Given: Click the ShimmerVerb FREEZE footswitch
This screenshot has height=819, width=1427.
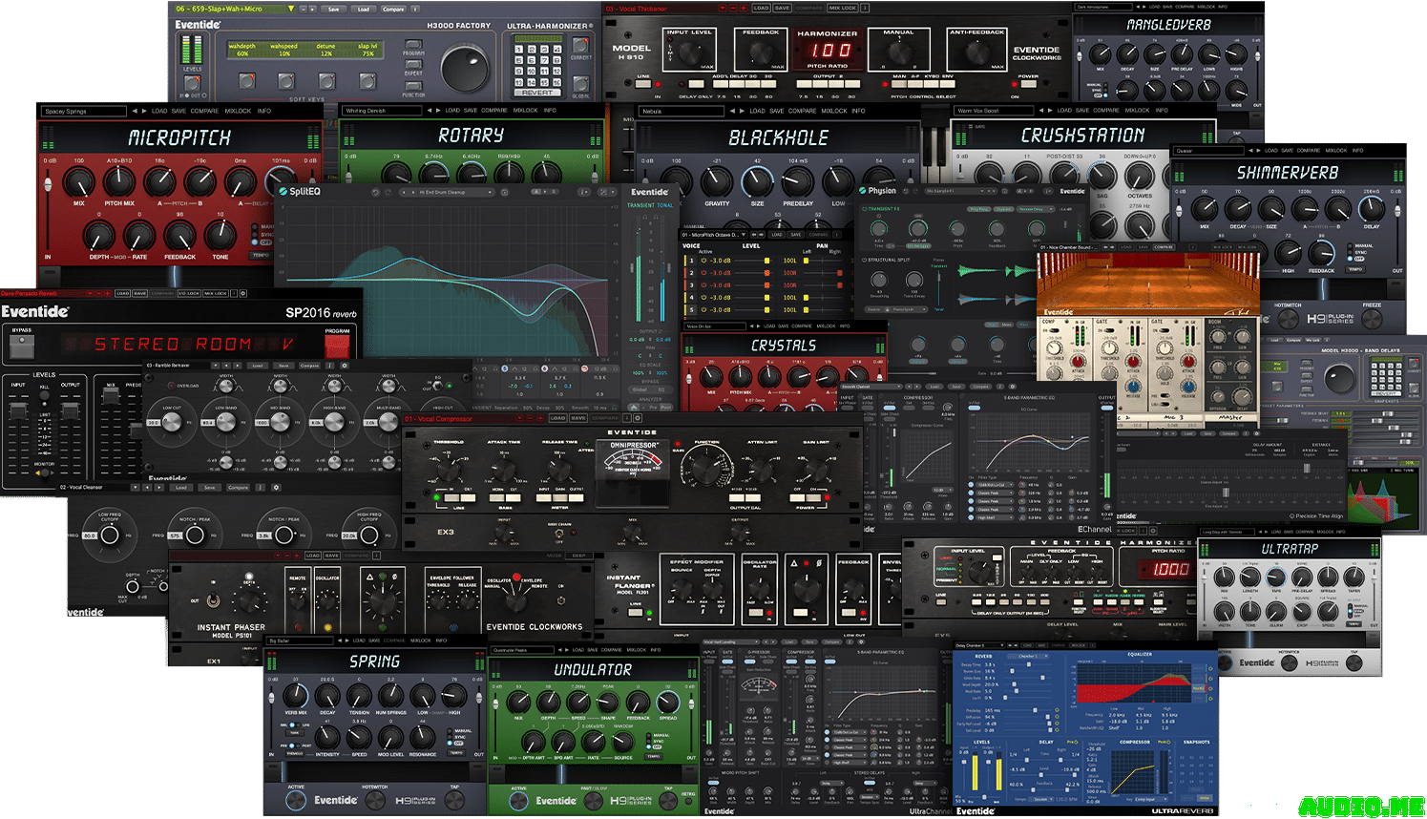Looking at the screenshot, I should coord(1372,318).
